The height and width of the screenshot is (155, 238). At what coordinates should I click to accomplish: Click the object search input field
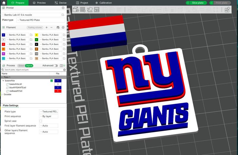pyautogui.click(x=33, y=70)
